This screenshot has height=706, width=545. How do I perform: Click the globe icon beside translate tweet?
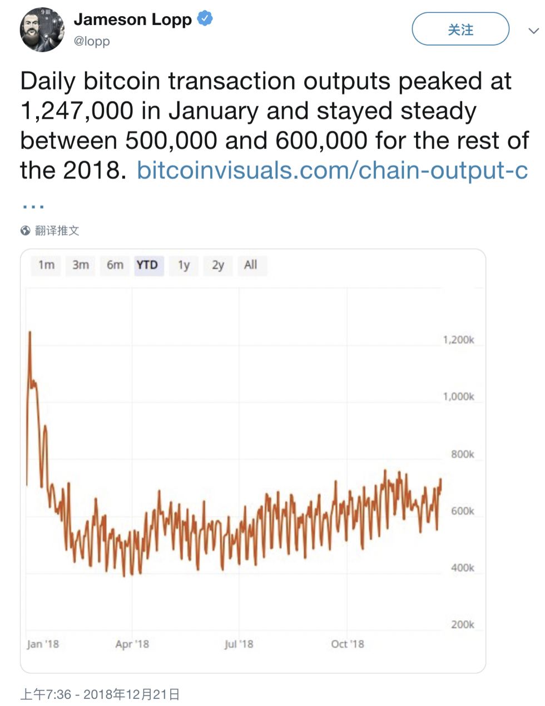25,231
